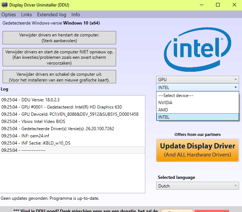Collapse the INTEL vendor dropdown
Image resolution: width=242 pixels, height=212 pixels.
198,87
